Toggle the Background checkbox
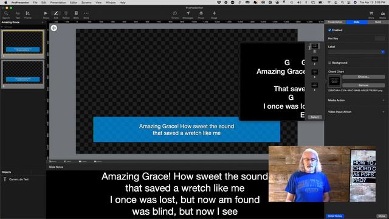 click(x=329, y=63)
